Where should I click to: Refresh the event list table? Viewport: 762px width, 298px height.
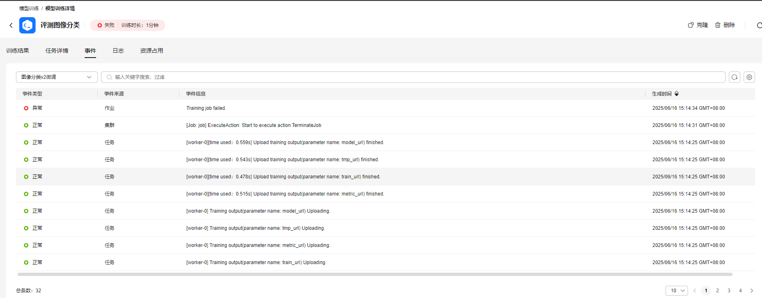(x=735, y=77)
